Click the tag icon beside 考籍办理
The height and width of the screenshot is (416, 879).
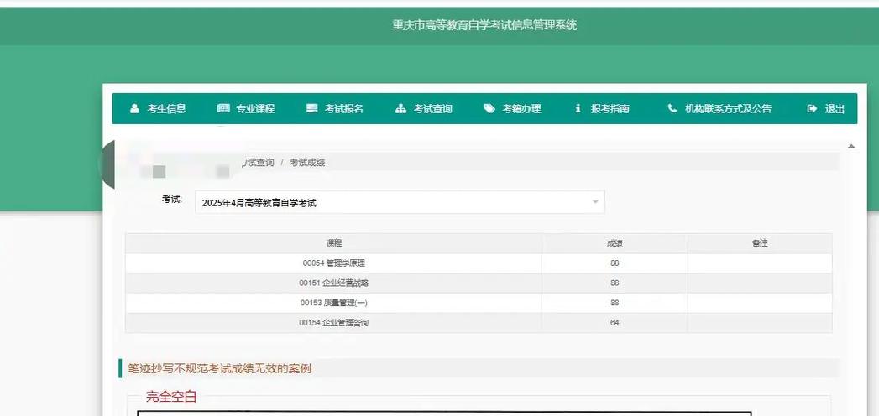489,109
